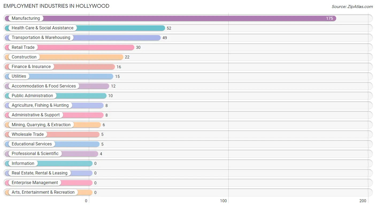Click the Professional & Scientific label
This screenshot has height=207, width=376.
(x=35, y=154)
